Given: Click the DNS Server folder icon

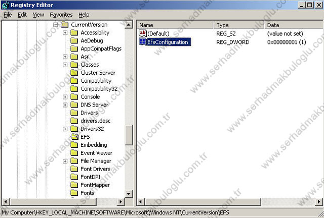Looking at the screenshot, I should [74, 105].
